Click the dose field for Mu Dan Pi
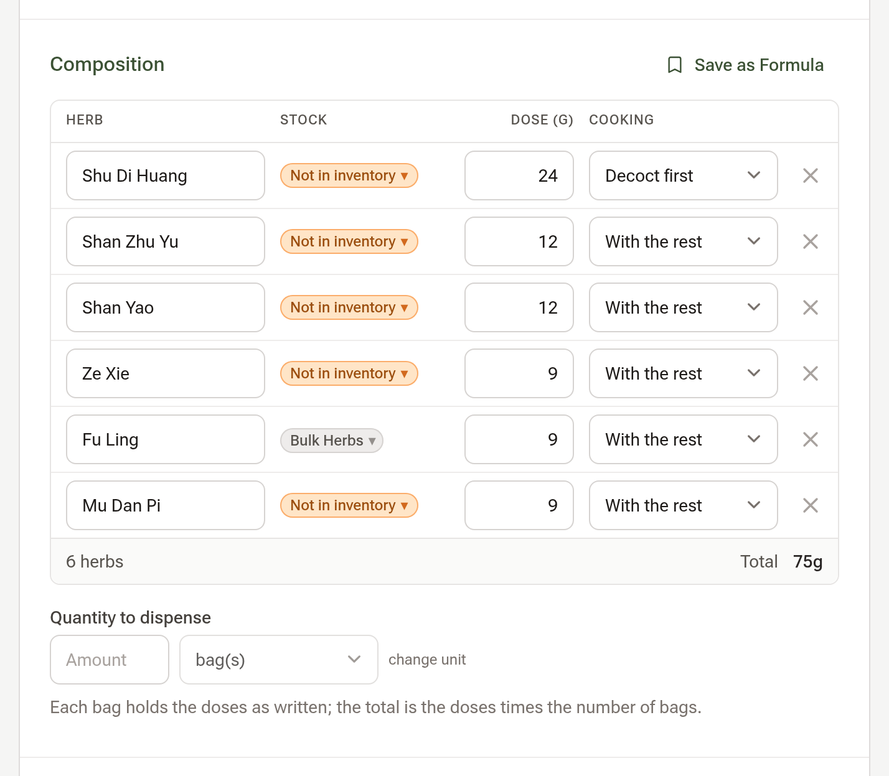This screenshot has height=776, width=889. point(519,505)
